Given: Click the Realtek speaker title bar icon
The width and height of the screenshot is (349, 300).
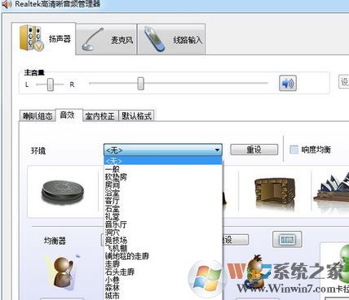Looking at the screenshot, I should [x=7, y=4].
